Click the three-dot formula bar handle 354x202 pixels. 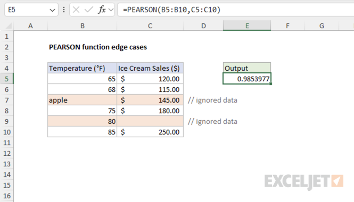pyautogui.click(x=64, y=10)
